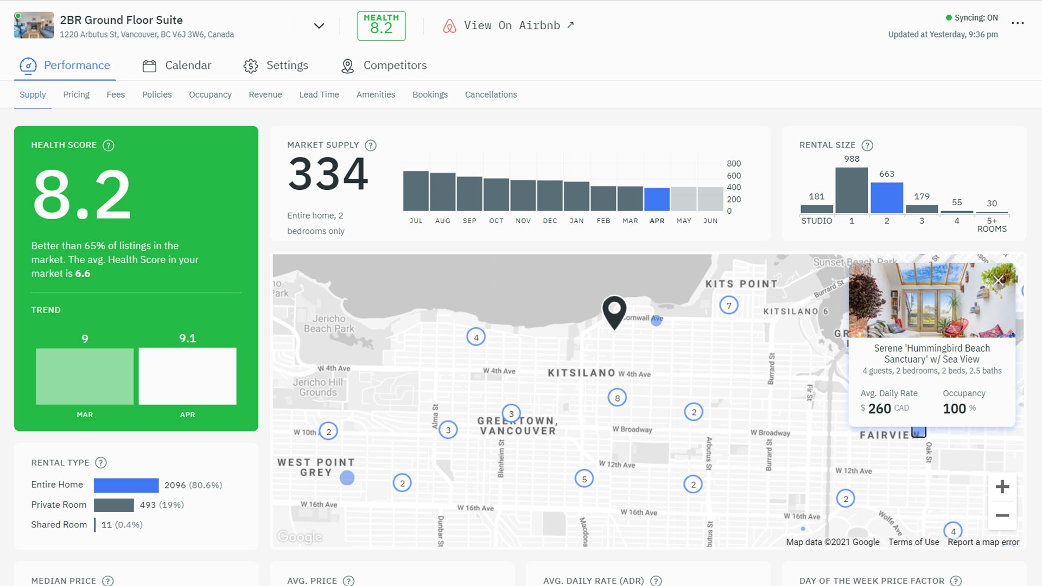Go to the Cancellations sub-tab

491,94
